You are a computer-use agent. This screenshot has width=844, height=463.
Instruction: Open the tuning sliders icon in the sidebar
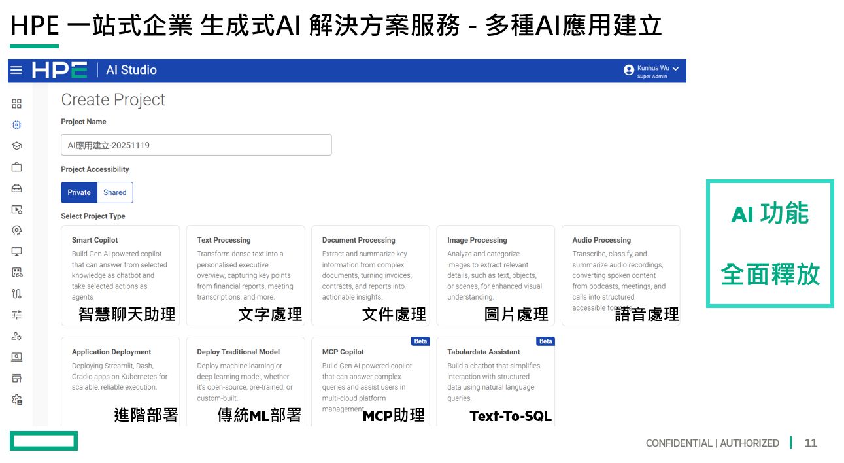(16, 315)
